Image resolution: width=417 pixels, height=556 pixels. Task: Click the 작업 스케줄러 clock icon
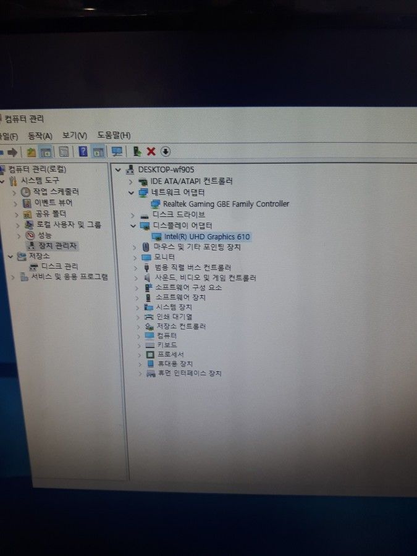[x=25, y=192]
